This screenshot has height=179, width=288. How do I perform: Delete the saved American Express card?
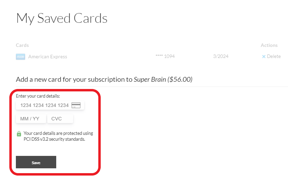click(274, 57)
